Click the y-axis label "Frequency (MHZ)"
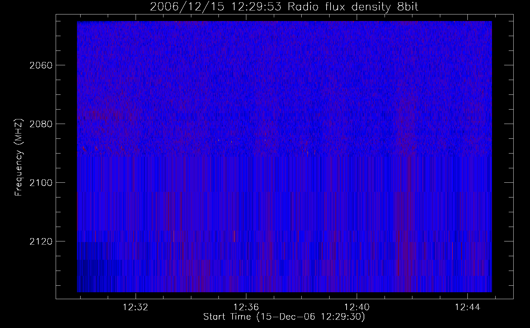The height and width of the screenshot is (328, 530). pos(19,157)
